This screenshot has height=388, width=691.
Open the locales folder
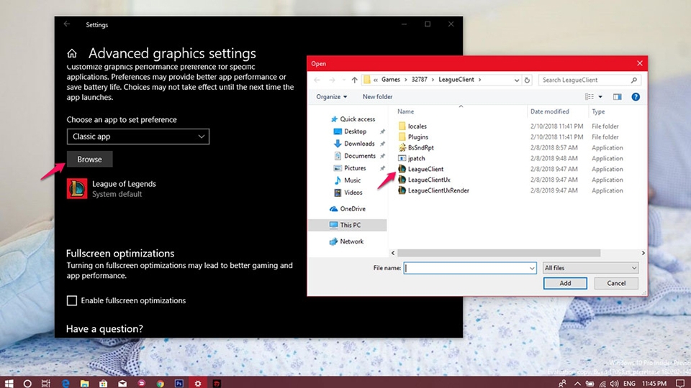pos(412,126)
